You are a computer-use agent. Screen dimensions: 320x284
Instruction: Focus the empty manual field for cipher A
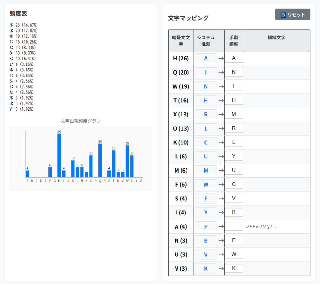[234, 226]
